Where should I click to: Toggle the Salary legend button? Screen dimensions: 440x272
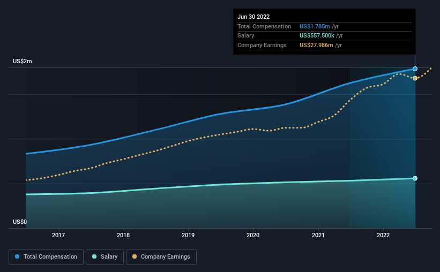point(105,257)
